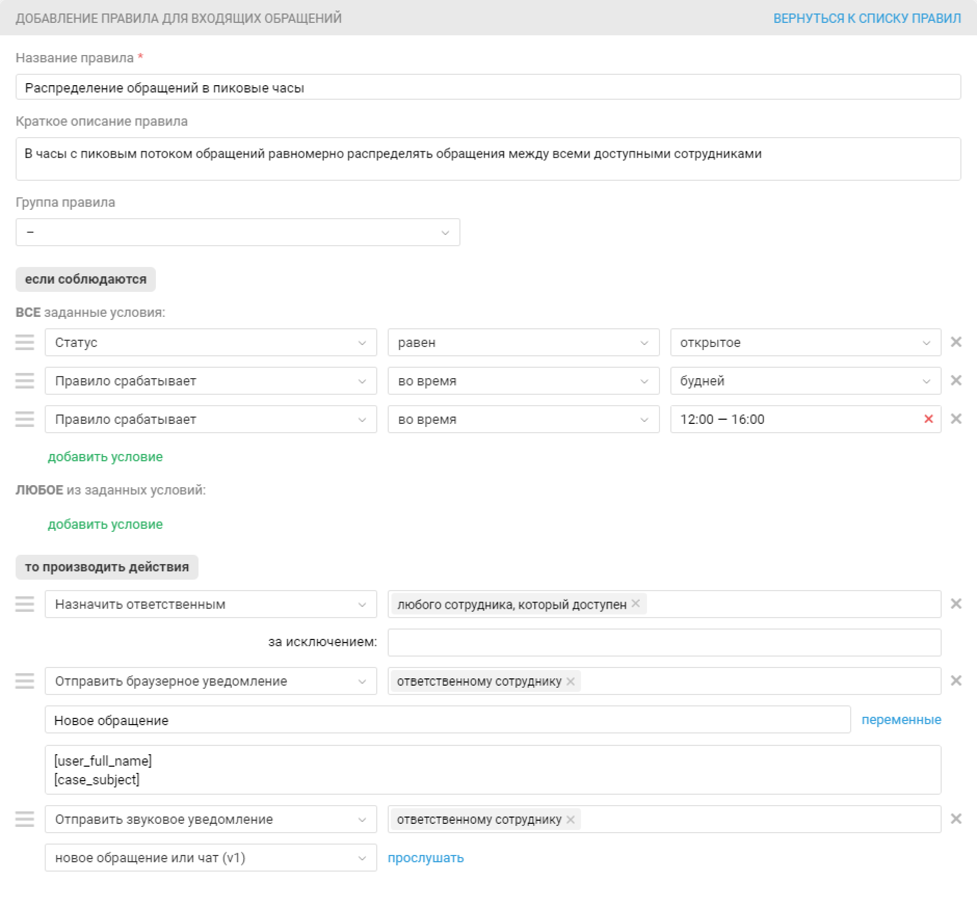Add a condition under ЛЮБОЕ из заданных условий
977x909 pixels.
coord(105,524)
